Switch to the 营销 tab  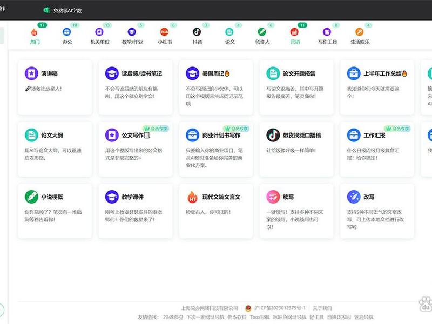pyautogui.click(x=295, y=36)
